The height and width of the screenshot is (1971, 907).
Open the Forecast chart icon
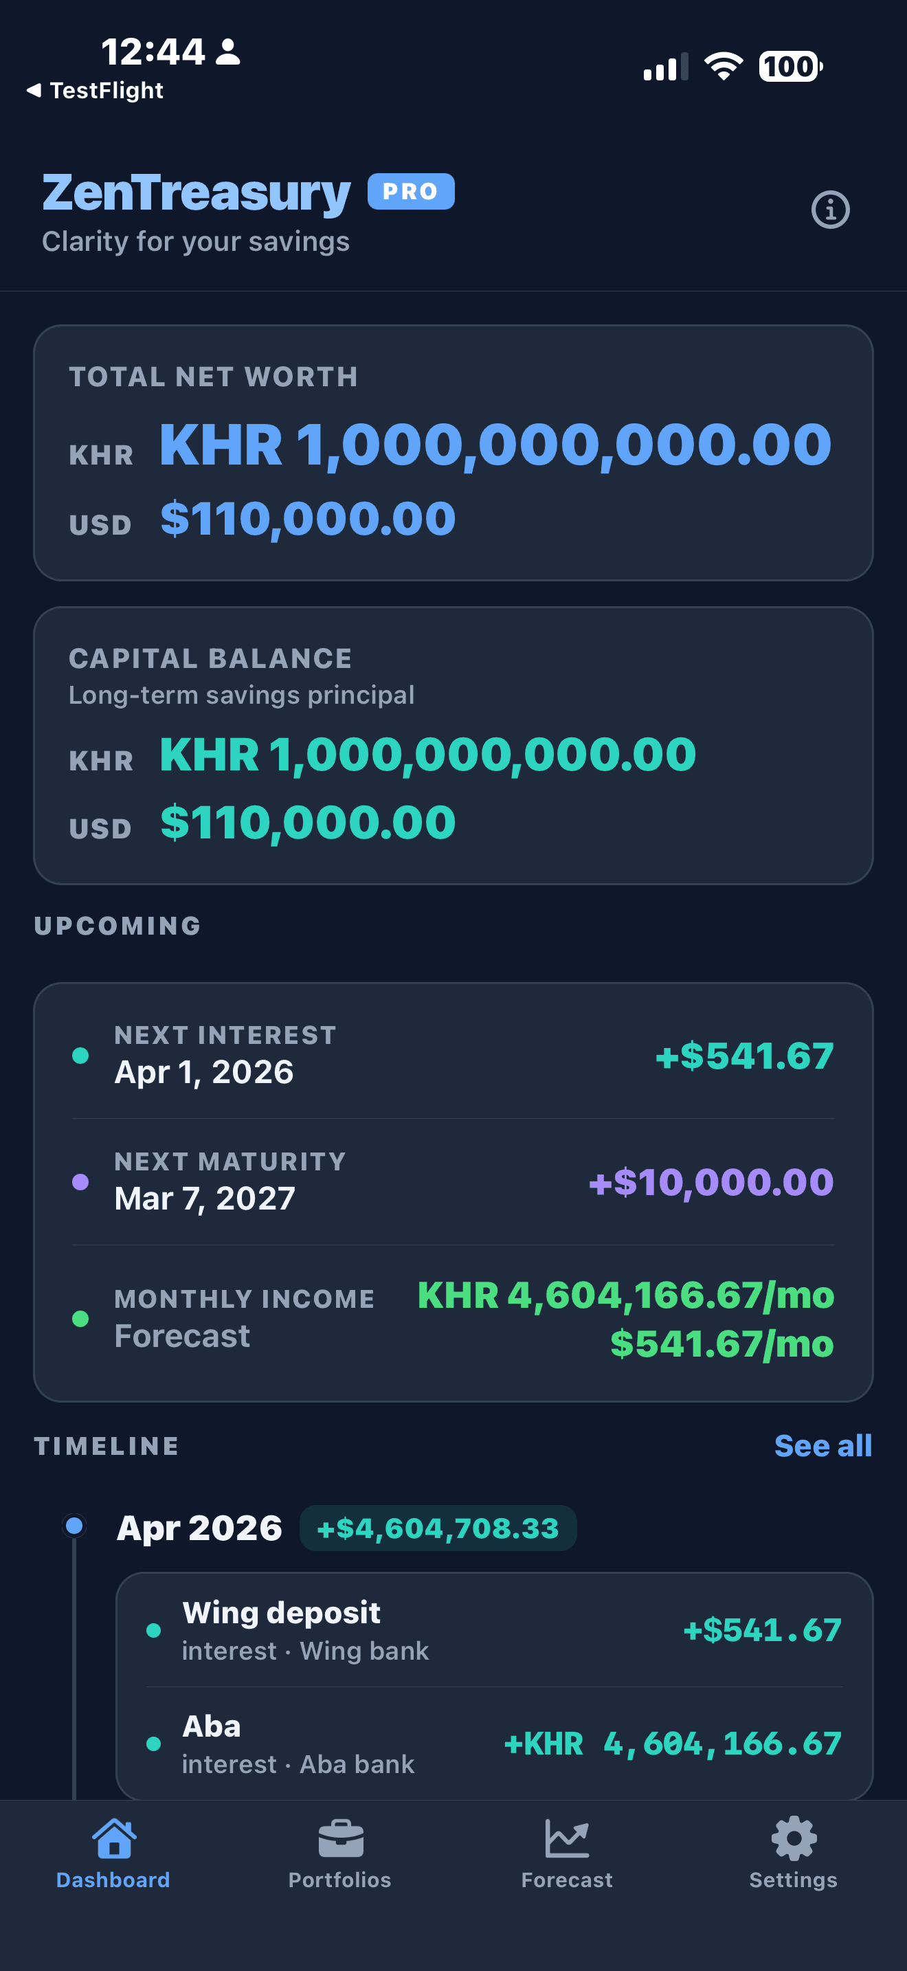(567, 1838)
